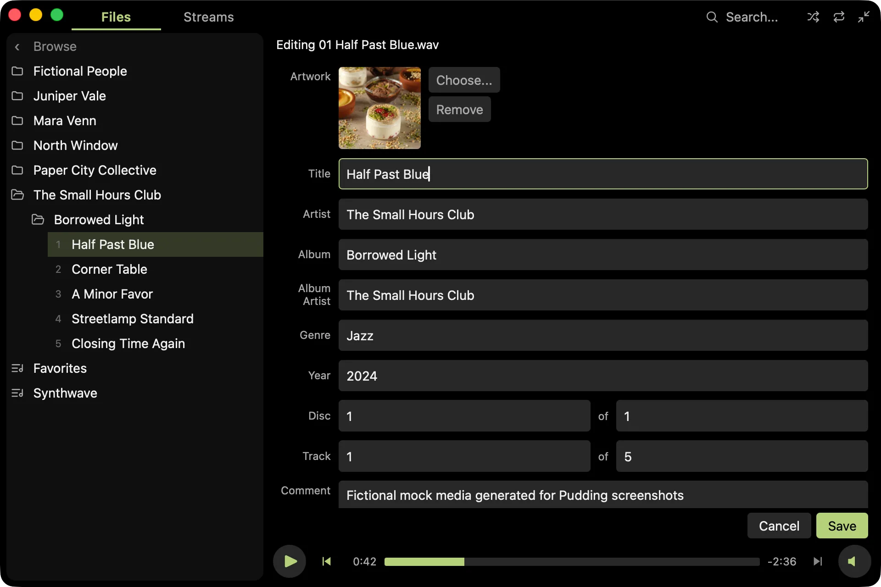Collapse The Small Hours Club folder
The width and height of the screenshot is (881, 587).
click(x=135, y=195)
